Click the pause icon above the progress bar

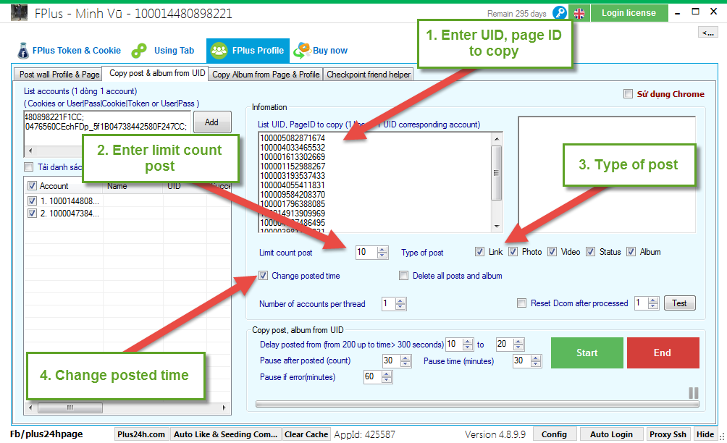[694, 393]
